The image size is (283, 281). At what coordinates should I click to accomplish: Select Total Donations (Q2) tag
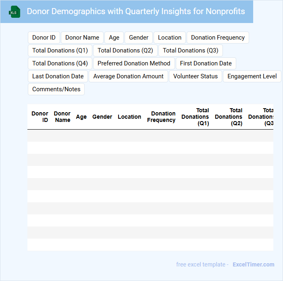pos(125,50)
